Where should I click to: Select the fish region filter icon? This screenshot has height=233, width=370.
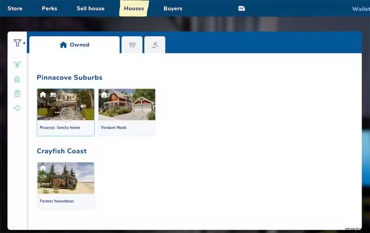tap(17, 108)
